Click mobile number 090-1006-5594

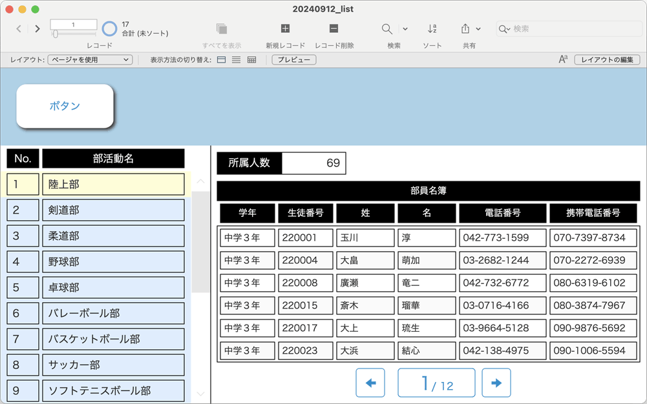tap(593, 351)
